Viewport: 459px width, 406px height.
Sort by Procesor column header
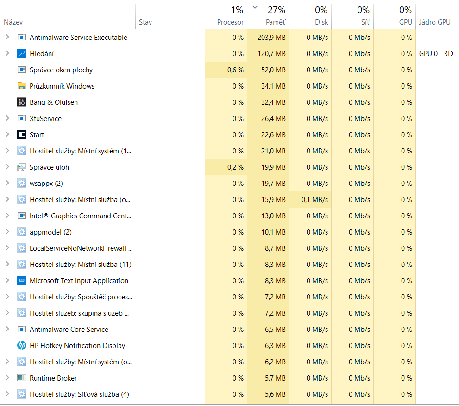coord(230,22)
